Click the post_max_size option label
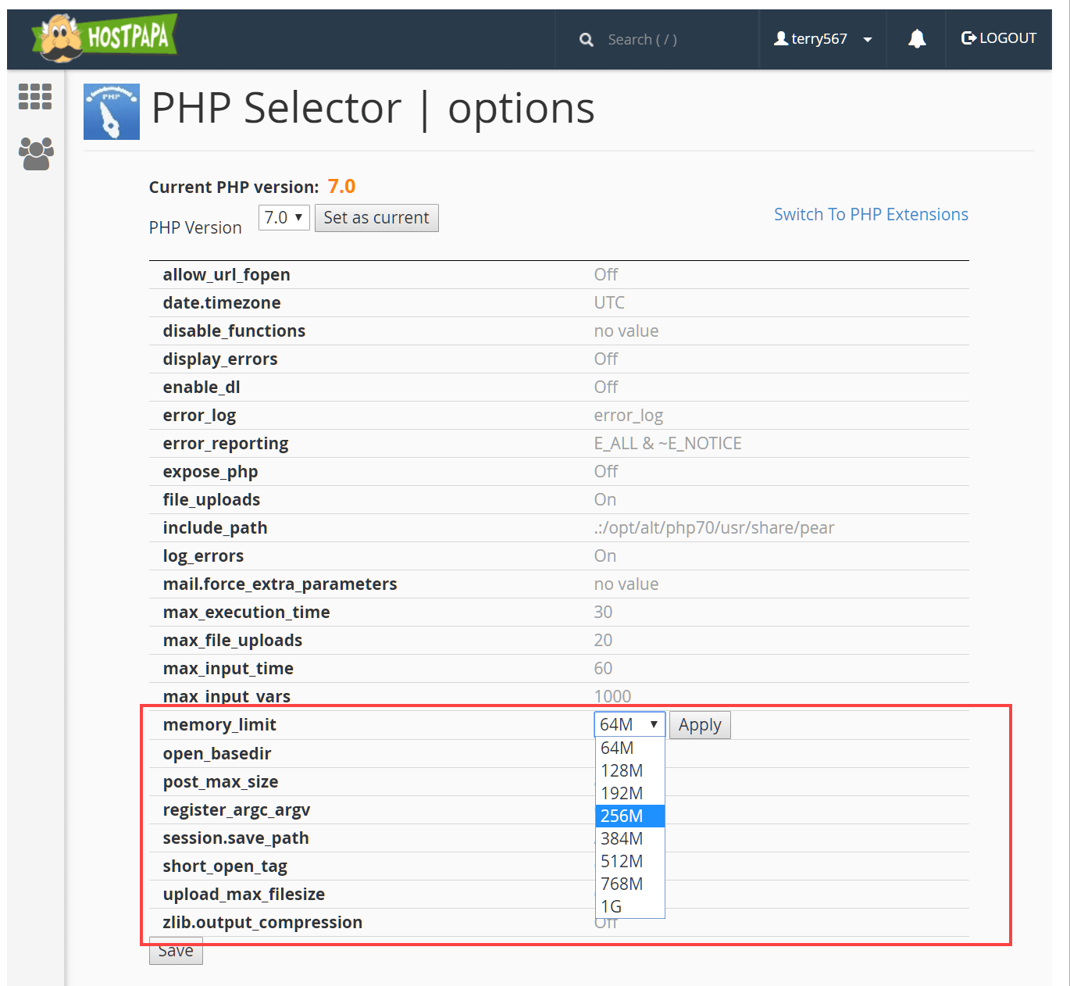The height and width of the screenshot is (986, 1070). (x=220, y=782)
